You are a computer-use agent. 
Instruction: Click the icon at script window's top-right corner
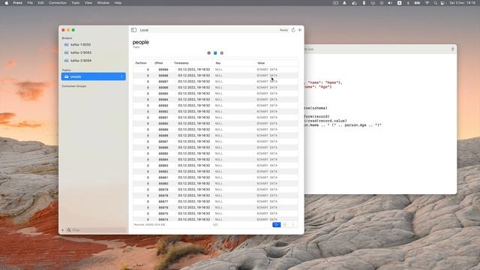[x=453, y=49]
